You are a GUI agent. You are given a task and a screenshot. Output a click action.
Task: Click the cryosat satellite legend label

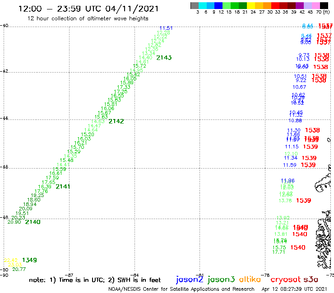click(286, 279)
